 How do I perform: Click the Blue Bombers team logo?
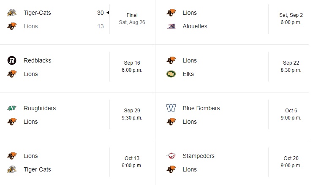tap(171, 108)
